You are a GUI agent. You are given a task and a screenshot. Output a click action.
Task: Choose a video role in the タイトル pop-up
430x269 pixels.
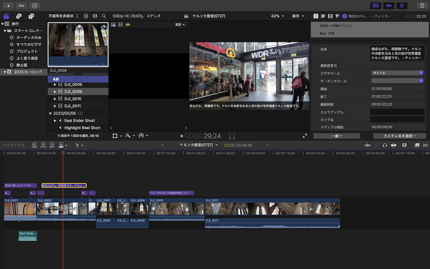click(397, 73)
